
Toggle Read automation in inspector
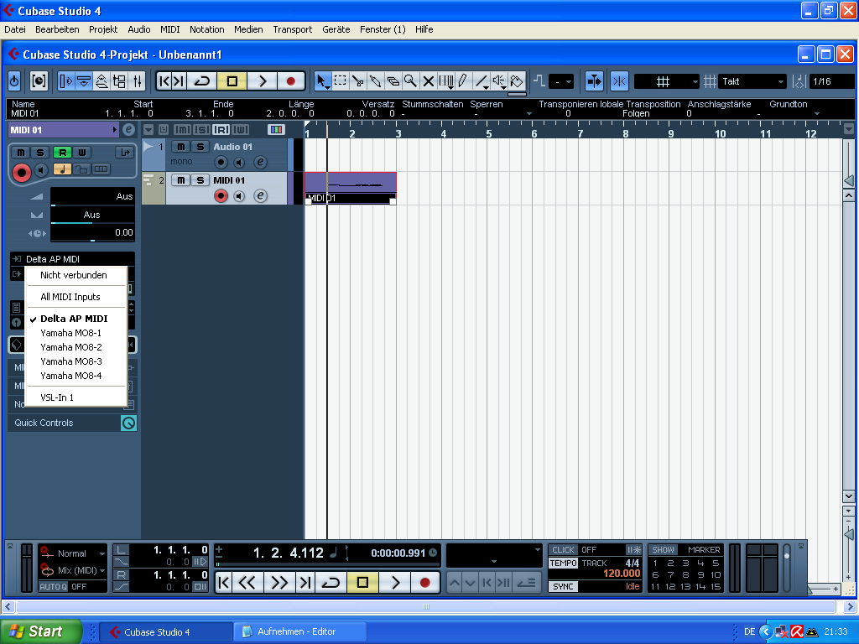tap(62, 153)
